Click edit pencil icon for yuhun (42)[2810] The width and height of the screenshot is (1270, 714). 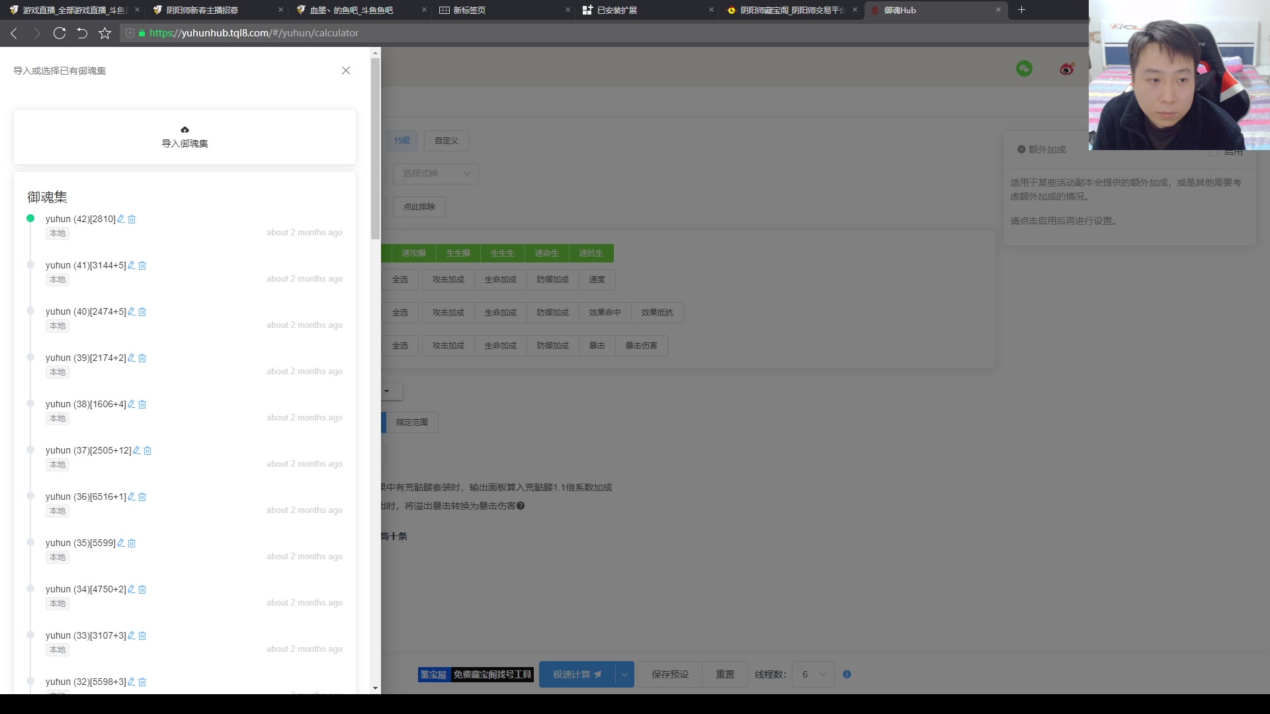click(120, 219)
